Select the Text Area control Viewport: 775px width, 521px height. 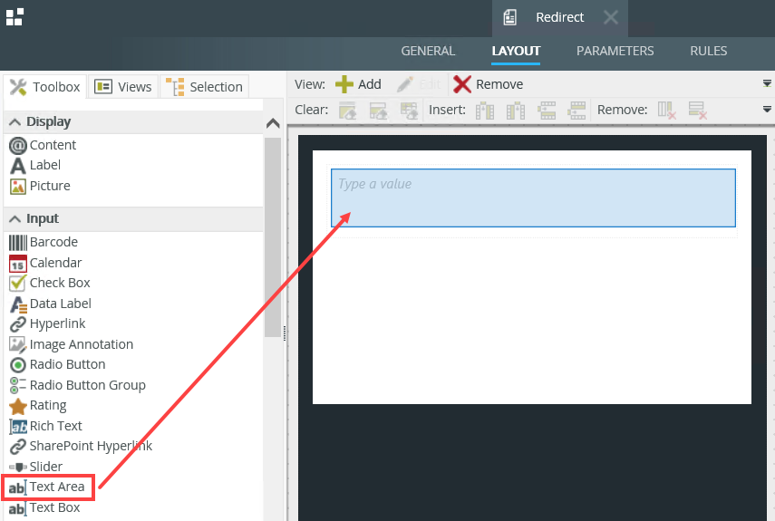[47, 487]
